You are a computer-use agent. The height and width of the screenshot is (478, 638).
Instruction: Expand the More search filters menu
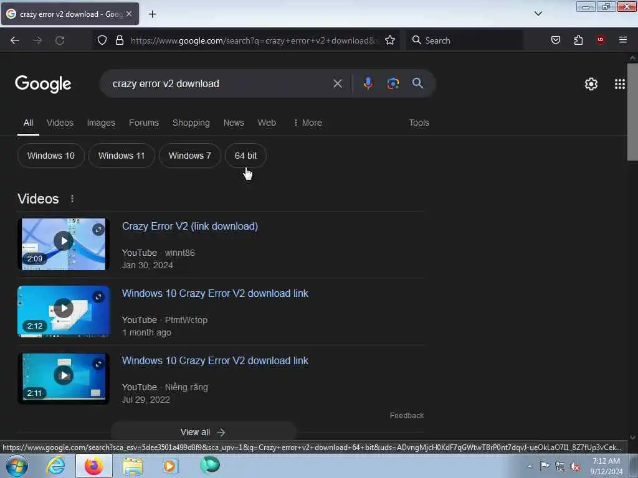tap(308, 123)
